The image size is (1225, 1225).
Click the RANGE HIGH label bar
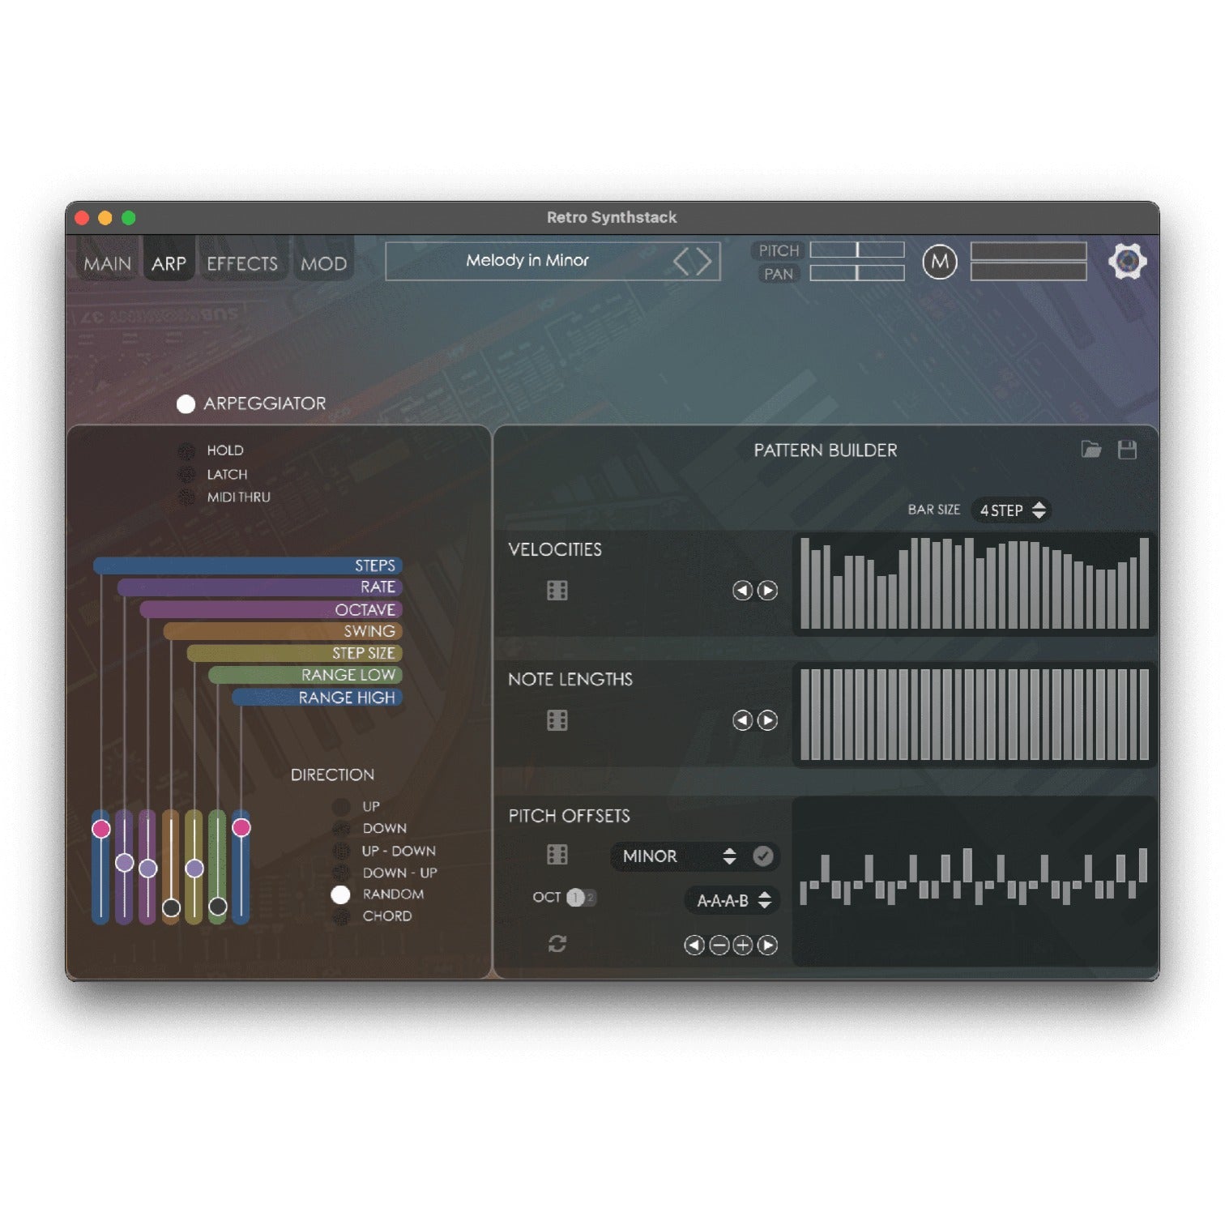[x=318, y=698]
